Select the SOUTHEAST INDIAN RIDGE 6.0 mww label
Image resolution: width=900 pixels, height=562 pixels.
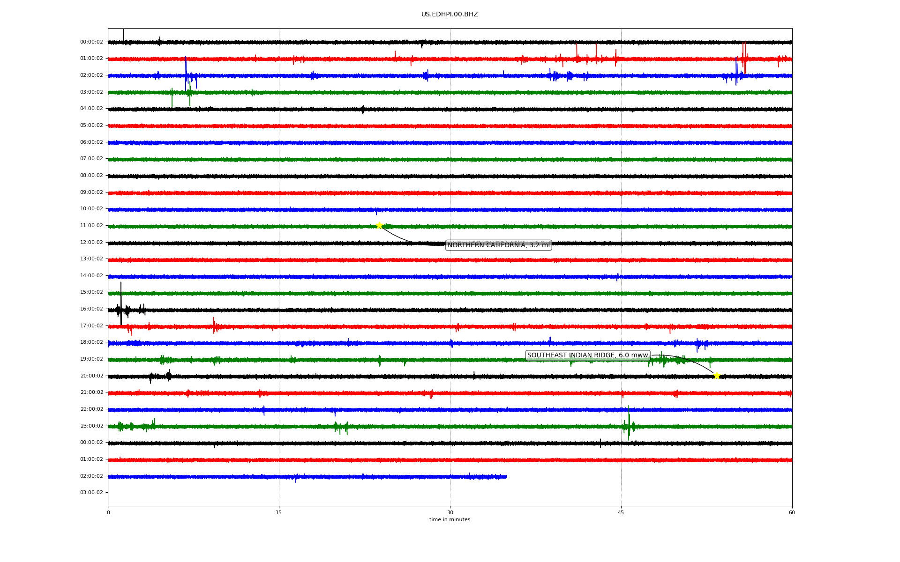point(587,355)
